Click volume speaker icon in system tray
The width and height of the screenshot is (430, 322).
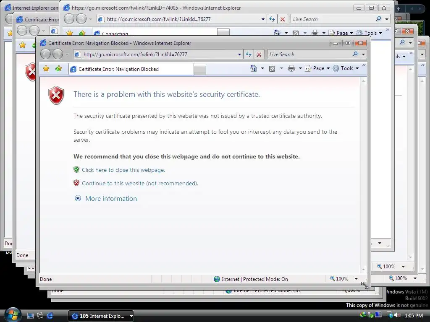point(398,315)
